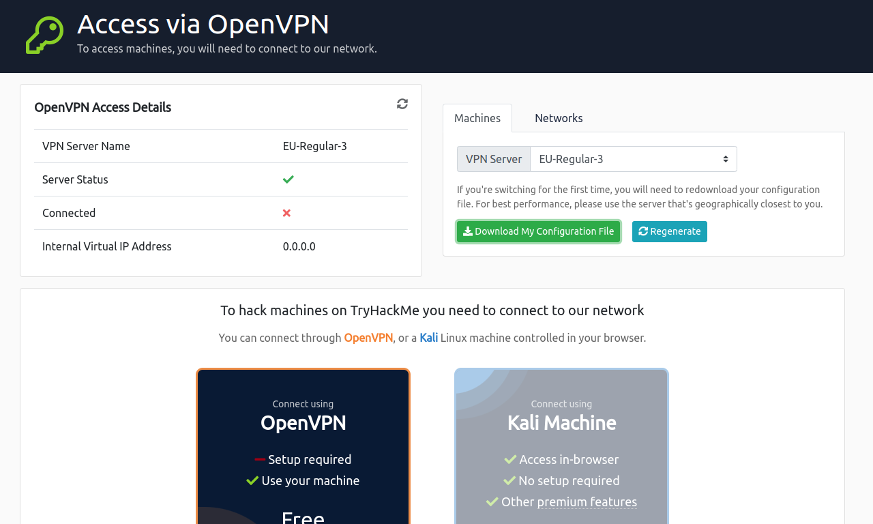873x524 pixels.
Task: Click checkmark next to Use your machine
Action: point(252,480)
